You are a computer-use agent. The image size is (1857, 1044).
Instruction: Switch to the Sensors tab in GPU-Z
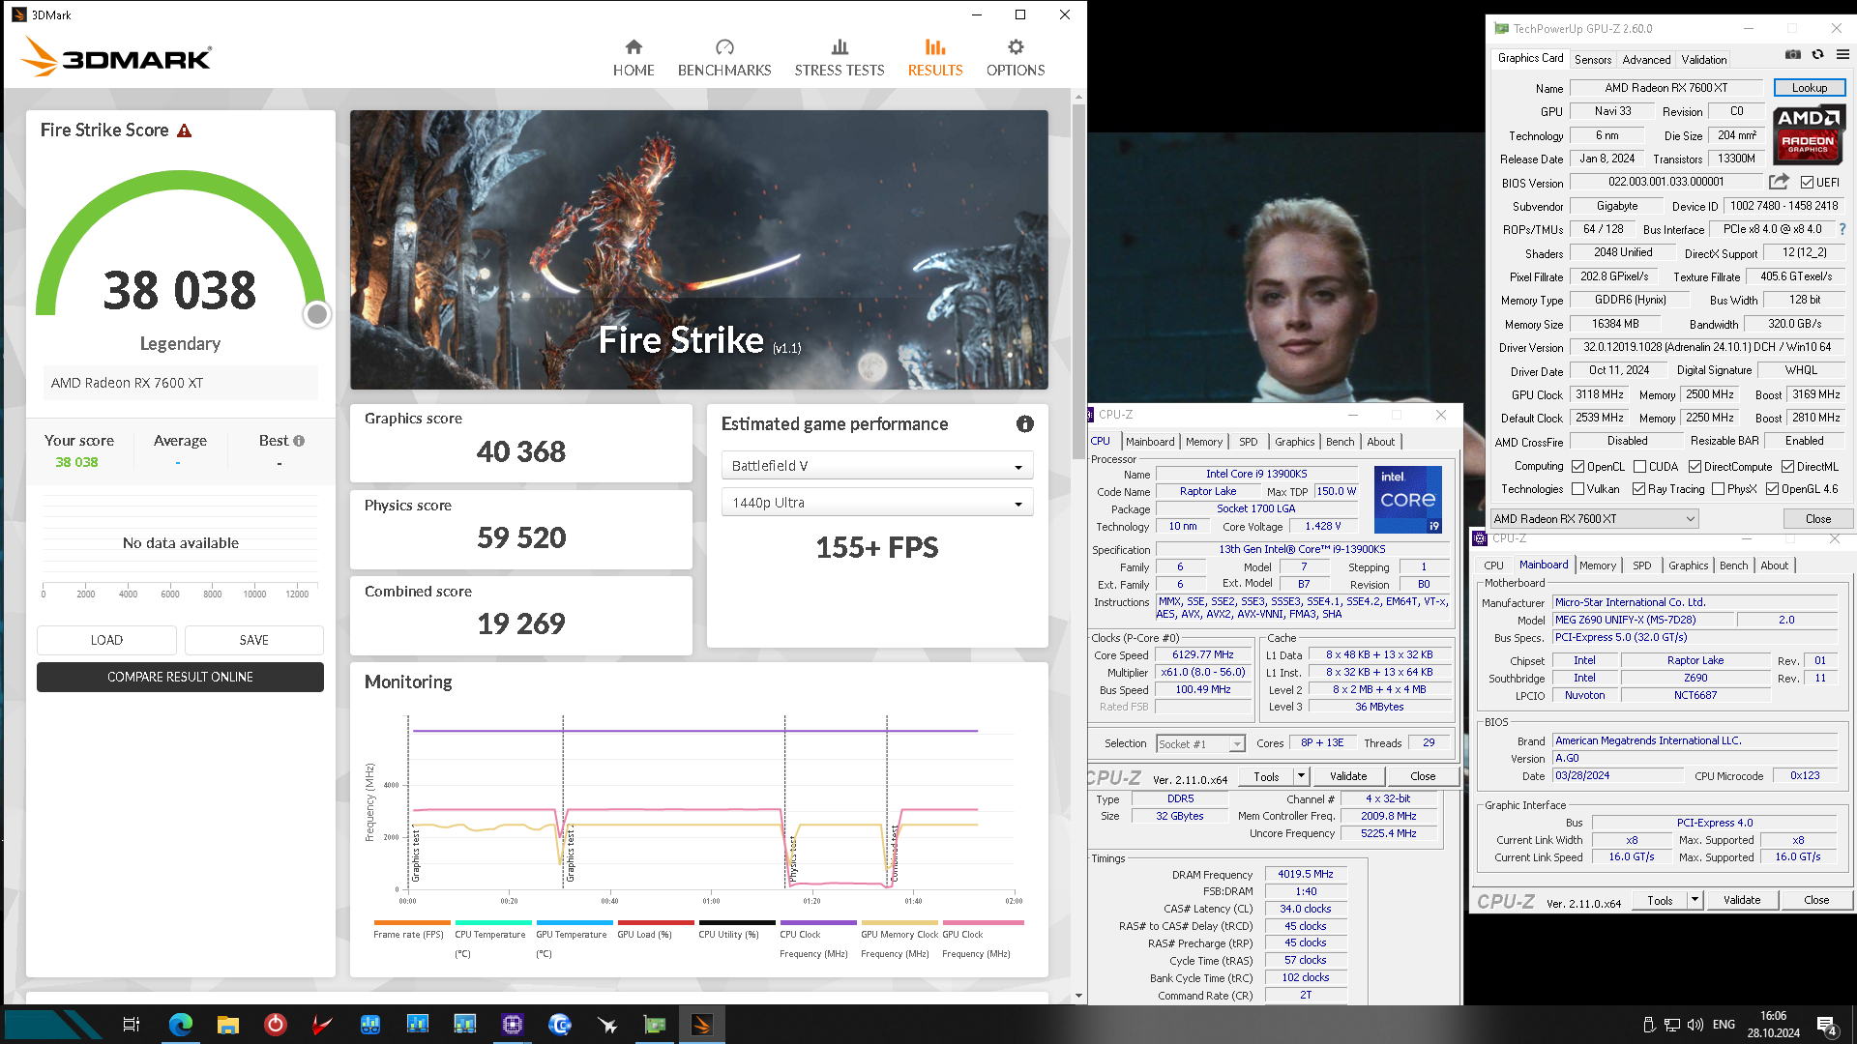[x=1593, y=59]
